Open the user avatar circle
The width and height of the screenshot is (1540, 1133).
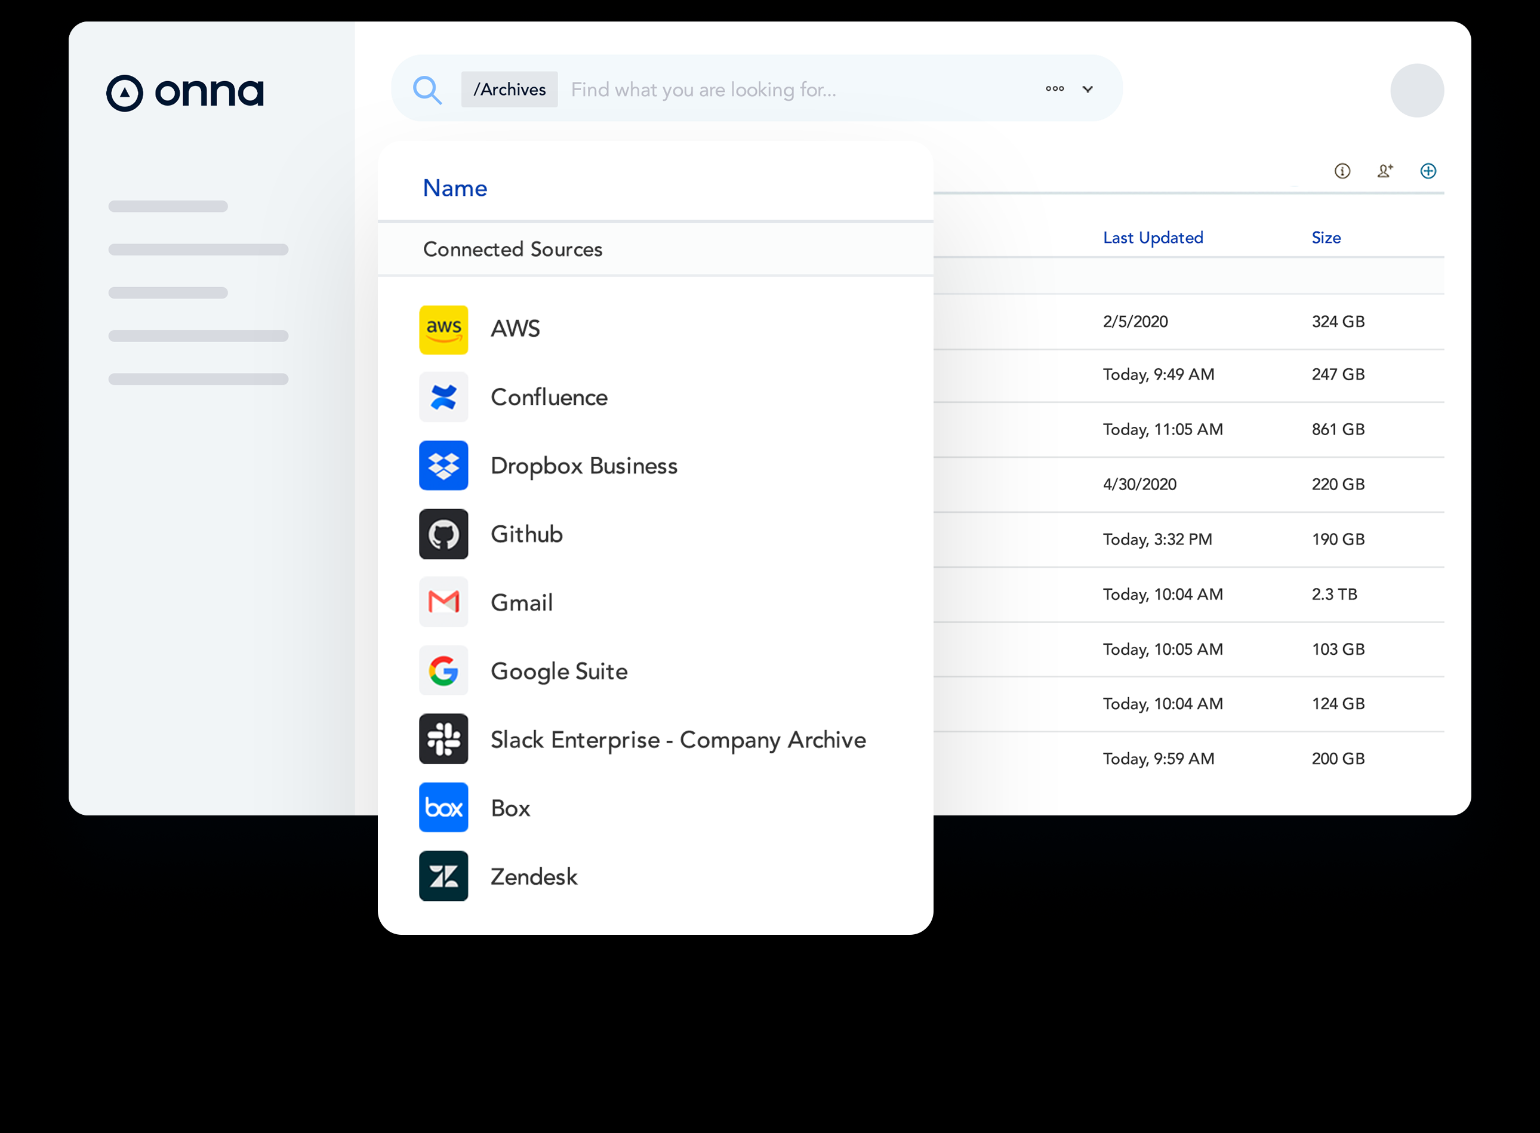[x=1417, y=90]
